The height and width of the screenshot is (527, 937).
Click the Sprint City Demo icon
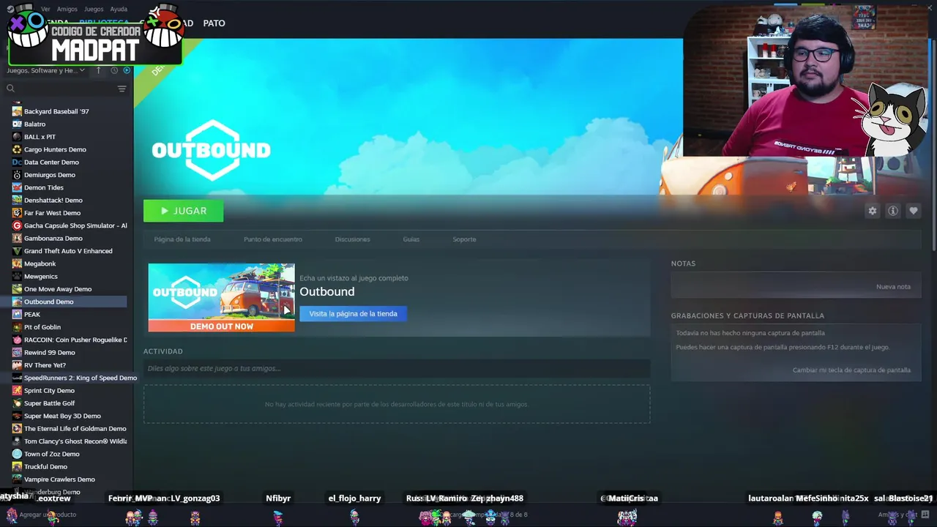click(17, 391)
